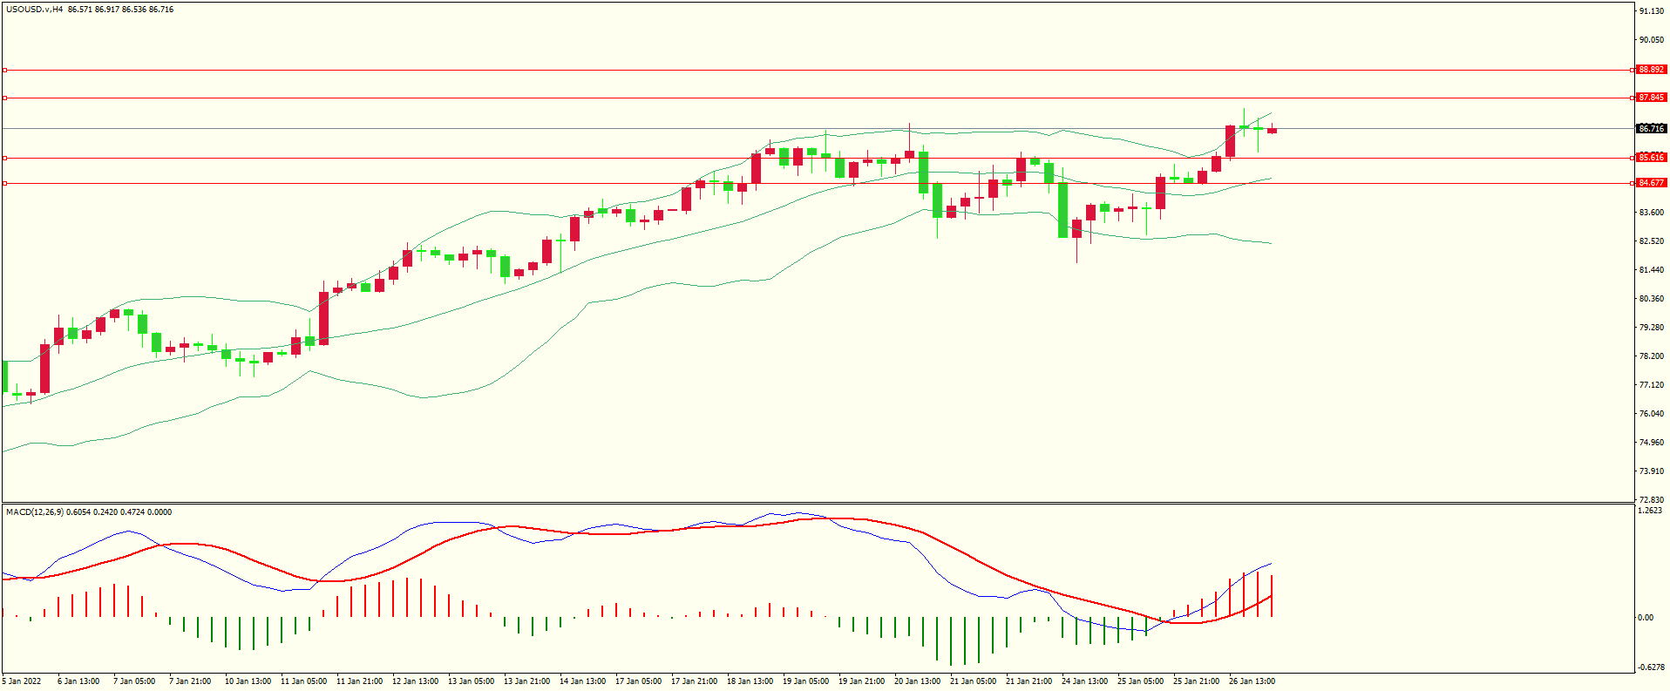Click the 18 Jan 13:00 time label

750,681
